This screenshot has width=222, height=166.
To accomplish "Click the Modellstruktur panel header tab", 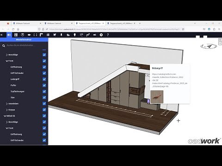I will click(24, 40).
